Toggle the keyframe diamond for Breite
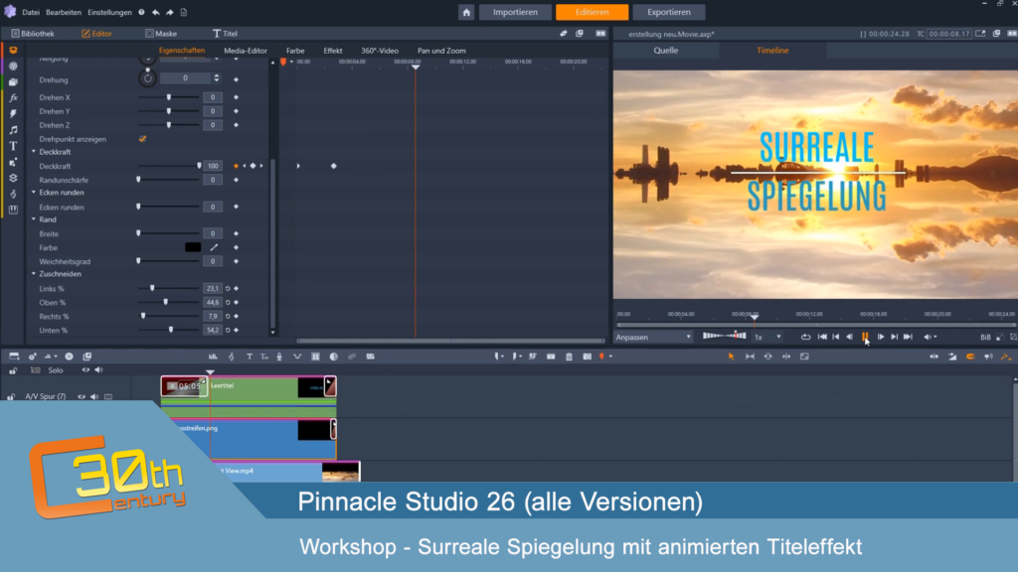Screen dimensions: 1018x572 coord(237,233)
